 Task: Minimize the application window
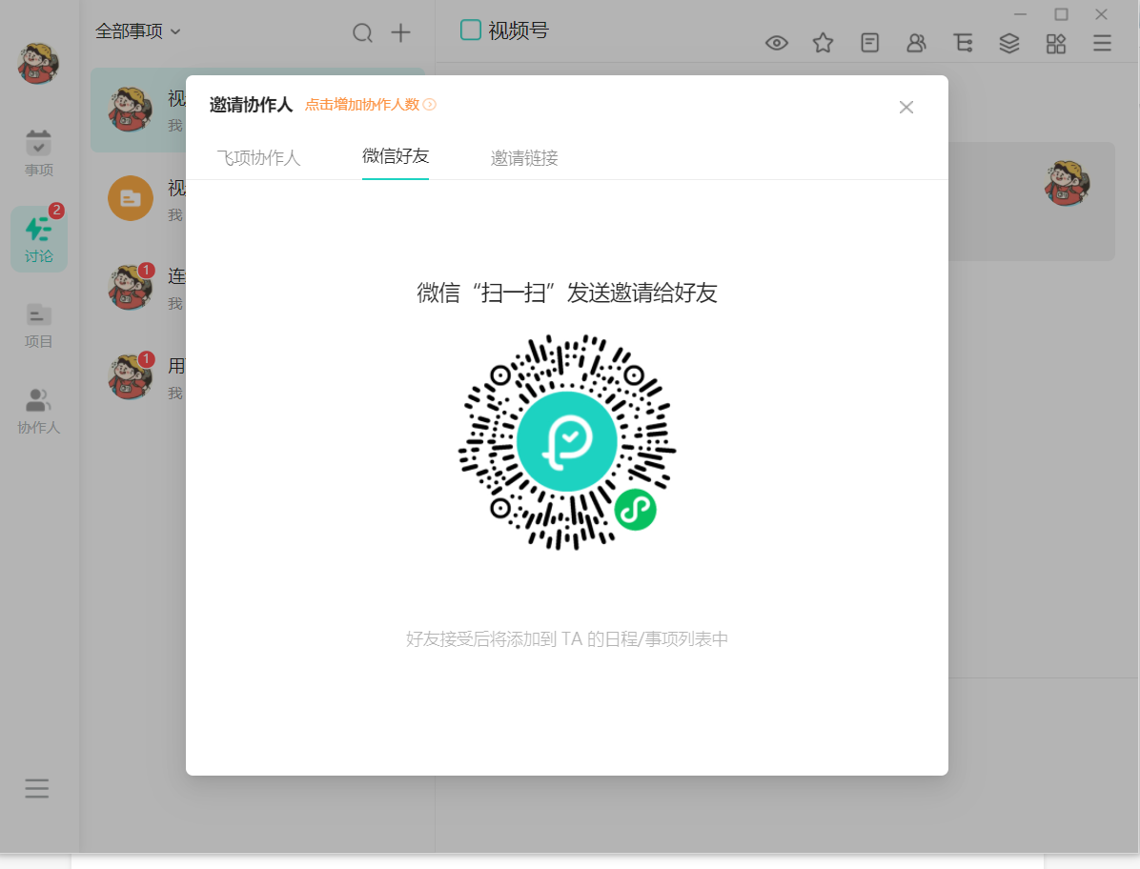(1021, 14)
